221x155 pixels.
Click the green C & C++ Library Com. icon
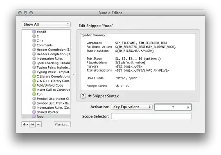(34, 81)
